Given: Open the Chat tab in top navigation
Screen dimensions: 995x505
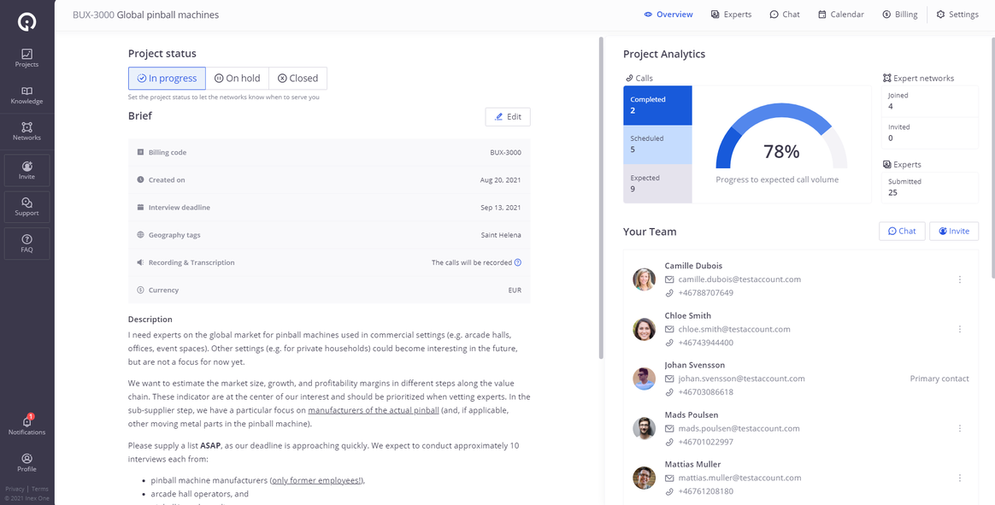Looking at the screenshot, I should pos(785,15).
